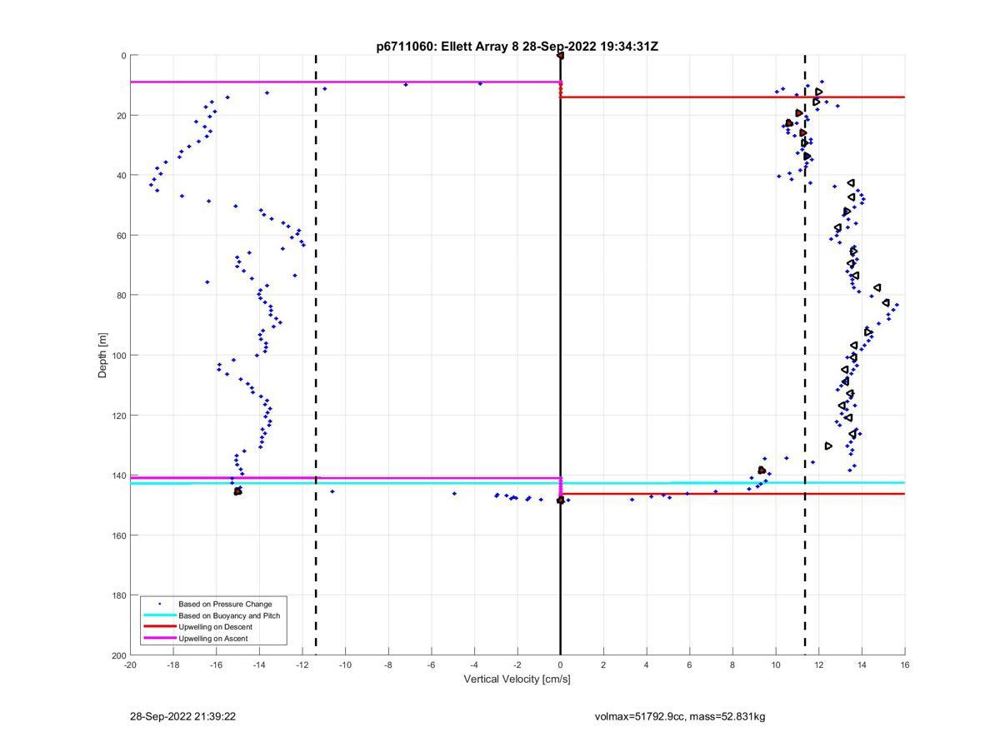The image size is (1000, 737).
Task: Click x-axis tick label -4
Action: pyautogui.click(x=474, y=665)
